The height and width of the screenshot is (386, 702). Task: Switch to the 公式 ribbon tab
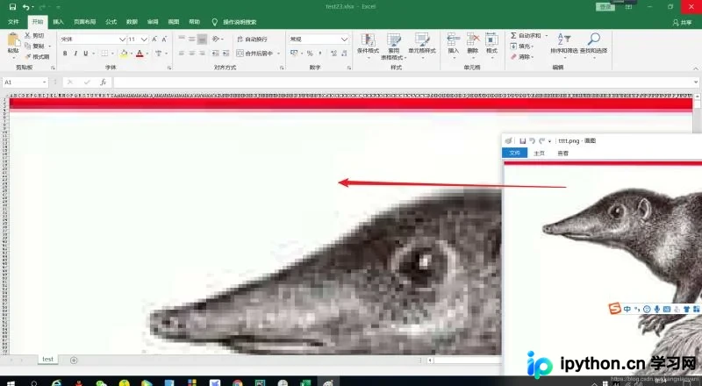pos(111,22)
